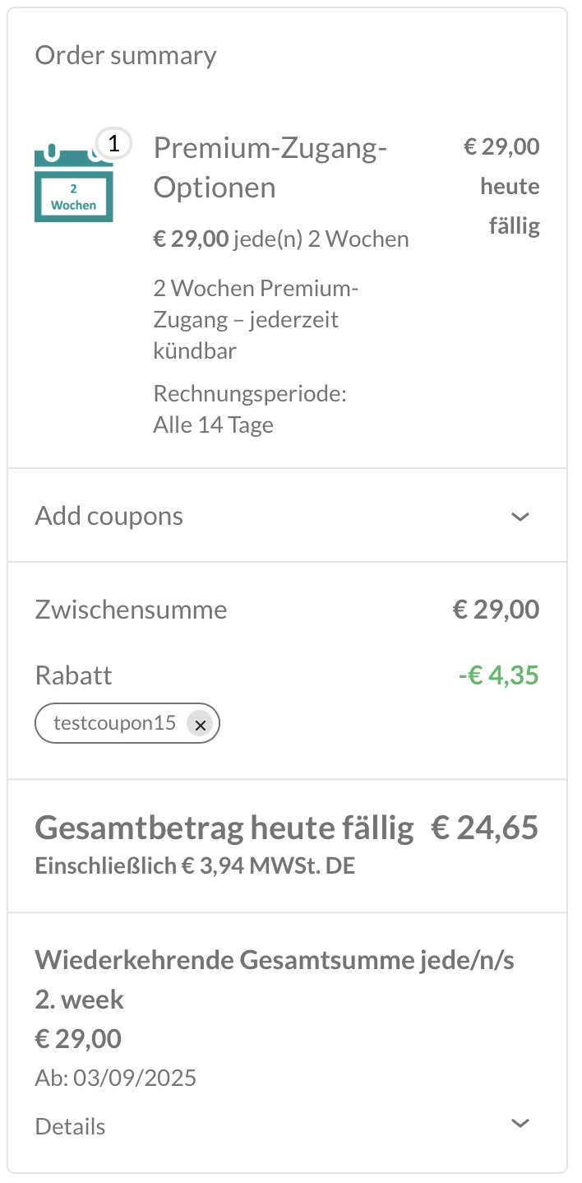Click the Rabatt label
This screenshot has height=1183, width=582.
pyautogui.click(x=74, y=676)
